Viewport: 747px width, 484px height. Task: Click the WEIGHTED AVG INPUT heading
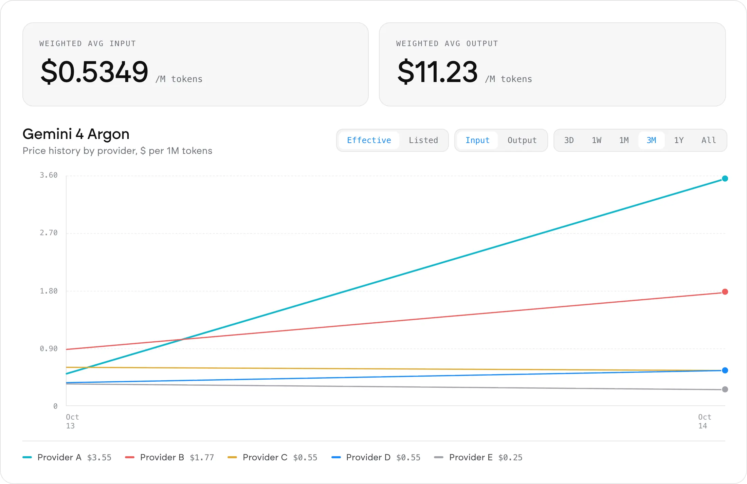88,44
